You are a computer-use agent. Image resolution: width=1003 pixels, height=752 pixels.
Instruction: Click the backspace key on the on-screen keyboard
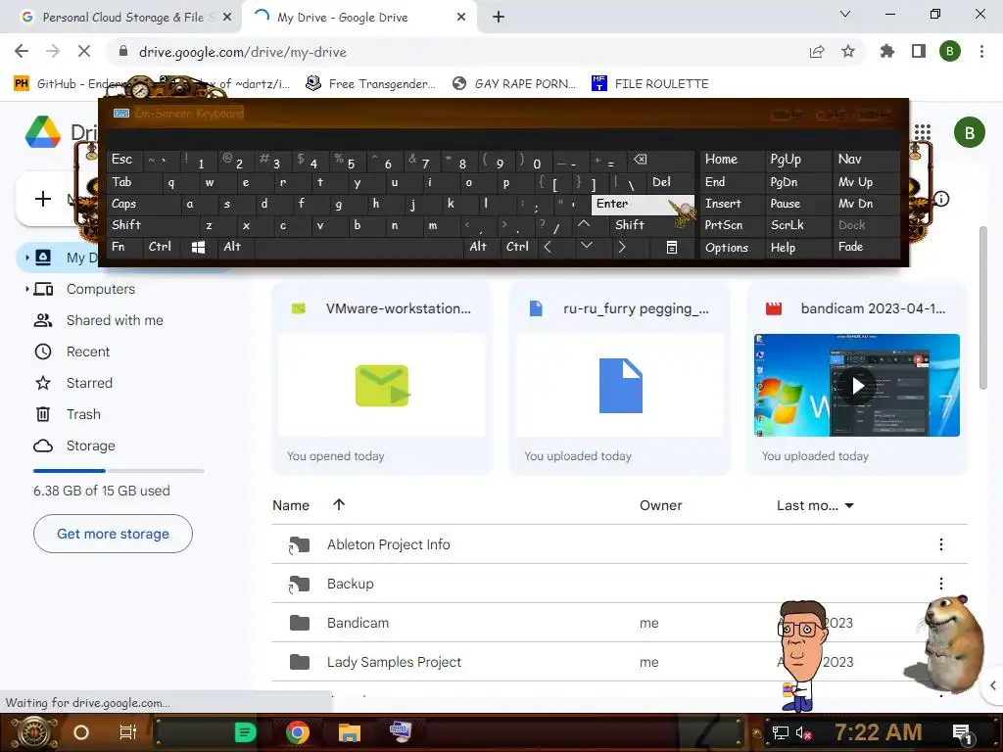click(659, 160)
